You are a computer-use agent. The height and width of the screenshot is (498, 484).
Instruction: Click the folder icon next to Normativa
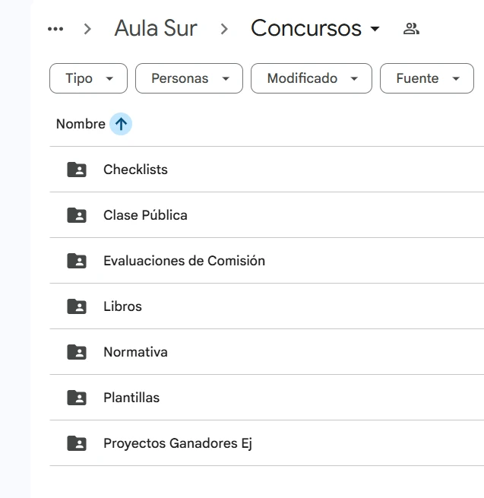tap(77, 352)
